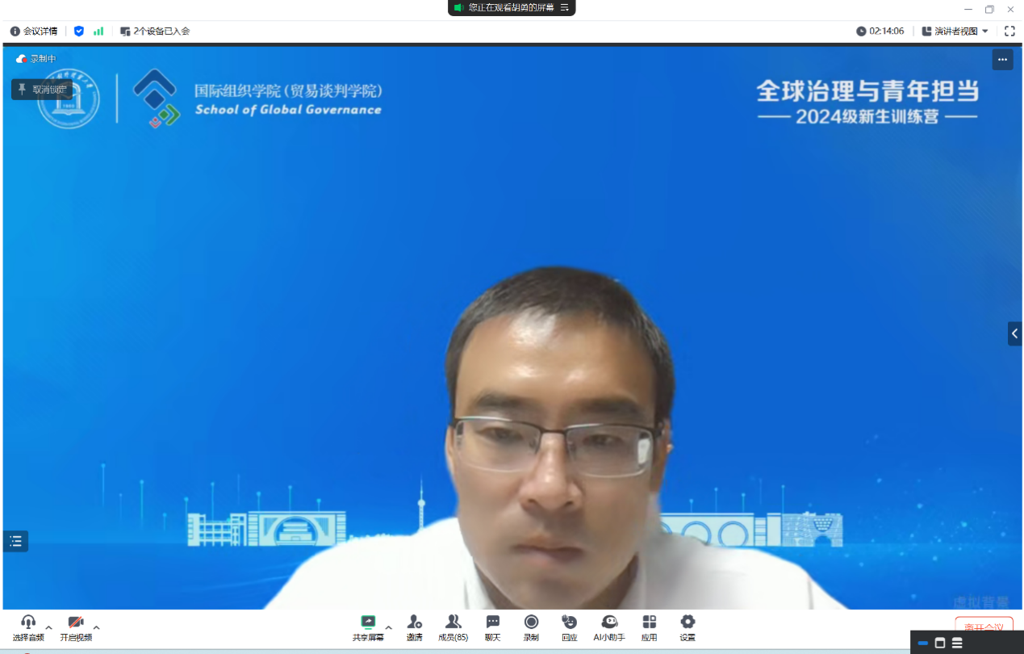
Task: Toggle fullscreen mode icon
Action: click(1009, 31)
